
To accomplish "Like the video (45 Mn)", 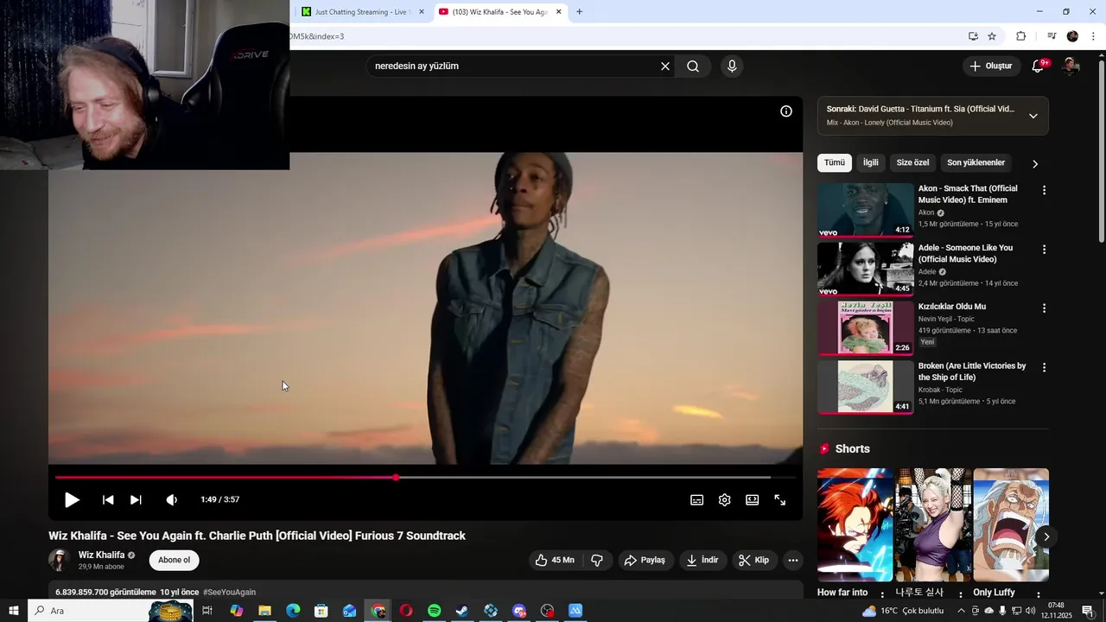I will (554, 560).
